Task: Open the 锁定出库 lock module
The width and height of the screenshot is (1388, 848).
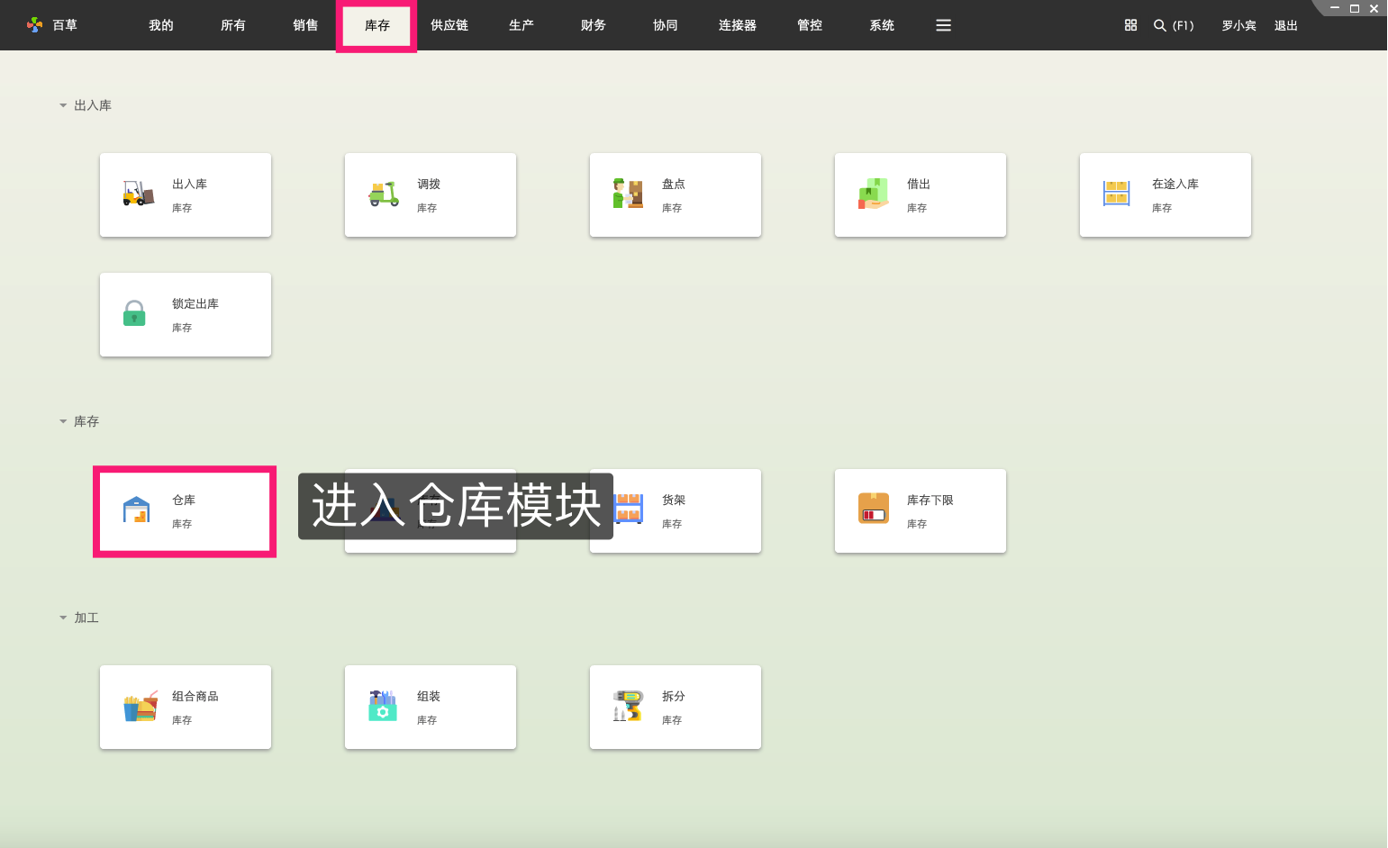Action: tap(185, 314)
